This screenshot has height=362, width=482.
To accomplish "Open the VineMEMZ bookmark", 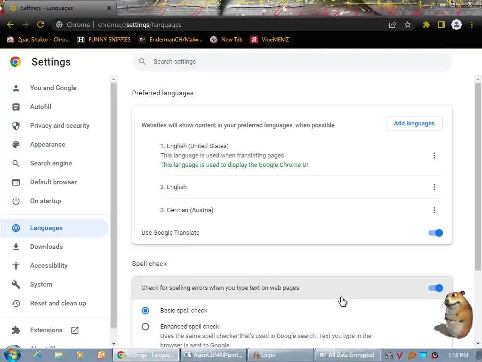I will click(270, 40).
